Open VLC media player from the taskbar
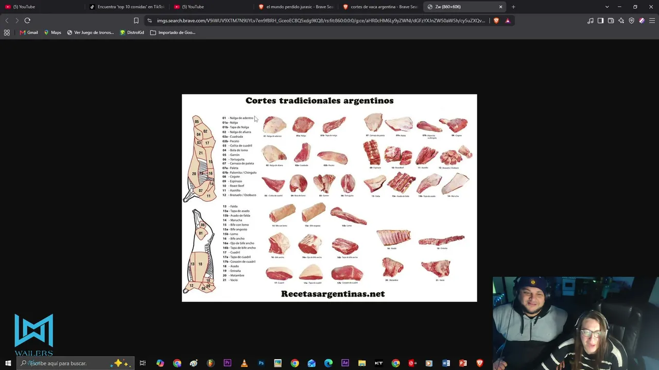This screenshot has width=659, height=370. coord(244,363)
